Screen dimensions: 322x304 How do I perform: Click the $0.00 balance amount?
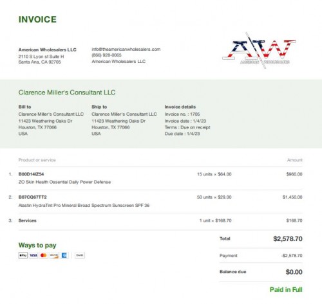(294, 272)
